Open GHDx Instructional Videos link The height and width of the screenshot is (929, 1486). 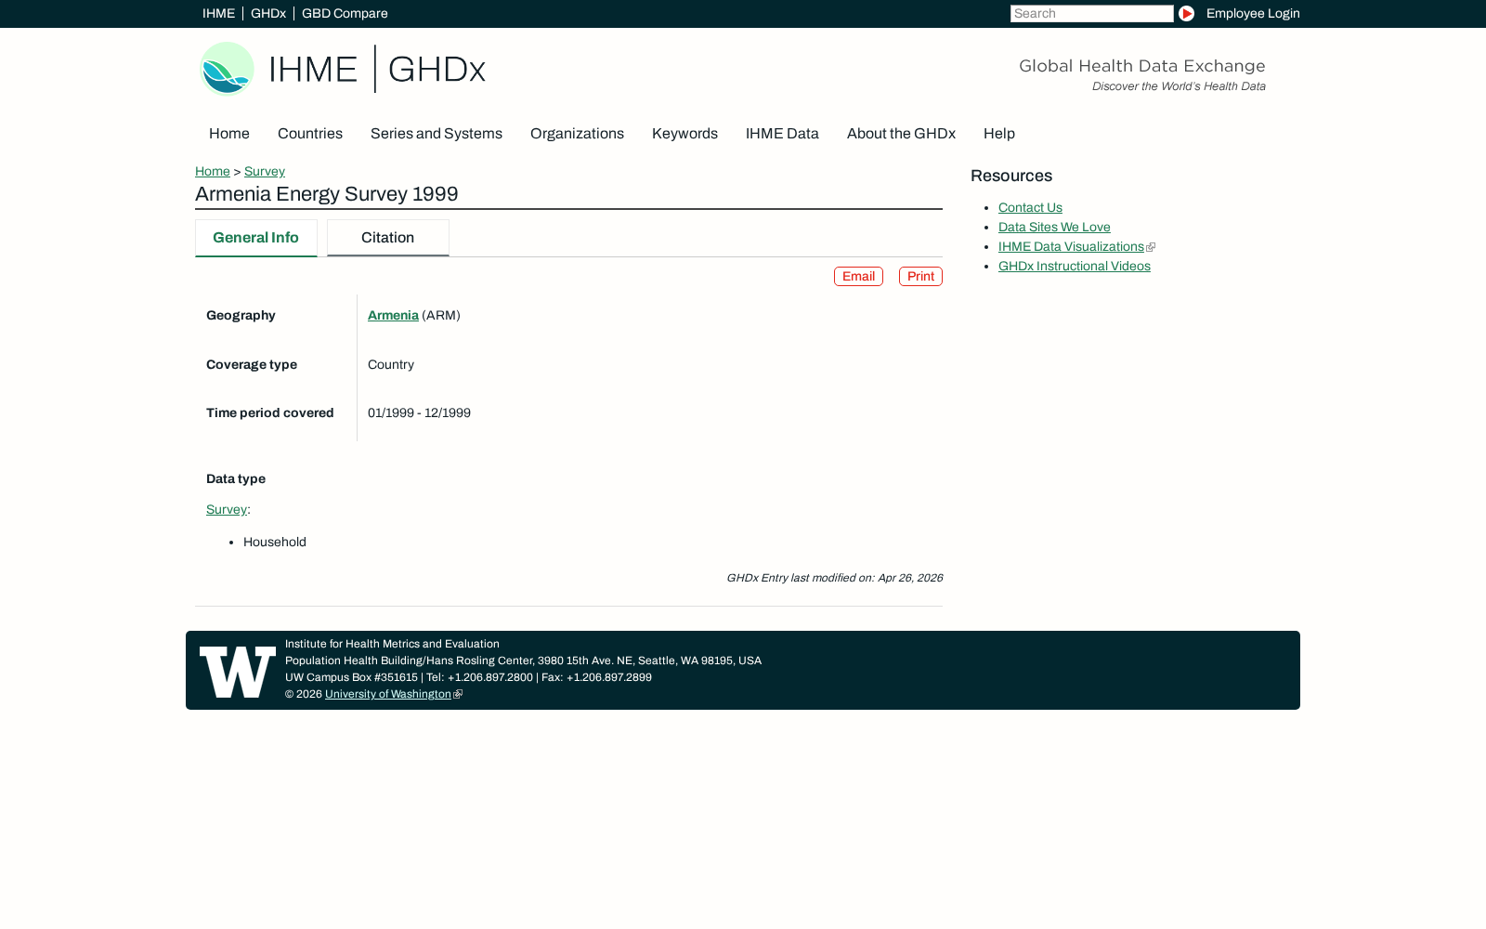click(x=1075, y=267)
